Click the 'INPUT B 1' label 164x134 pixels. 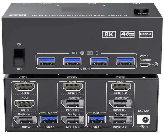click(72, 110)
